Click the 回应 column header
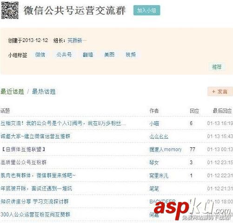Viewport: 233px width, 223px height. click(194, 111)
